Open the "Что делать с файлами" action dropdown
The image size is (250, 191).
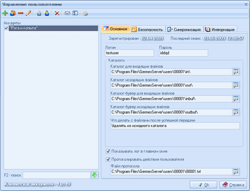tap(175, 126)
